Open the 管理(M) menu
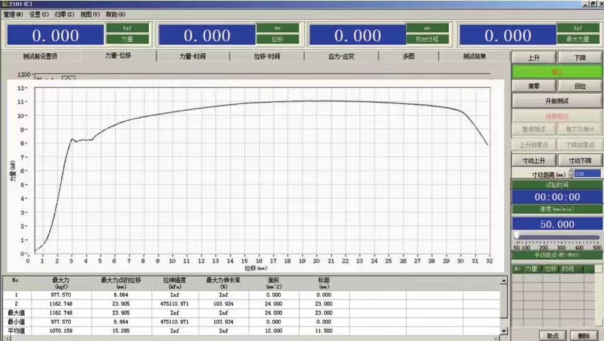 point(14,14)
